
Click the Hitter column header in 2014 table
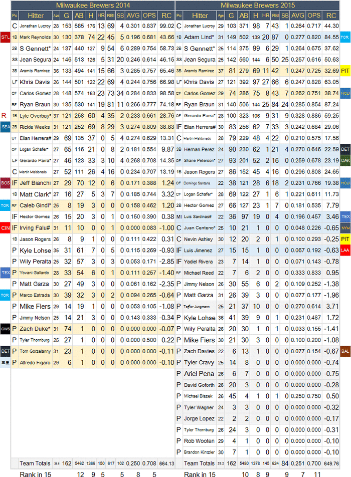pyautogui.click(x=36, y=16)
